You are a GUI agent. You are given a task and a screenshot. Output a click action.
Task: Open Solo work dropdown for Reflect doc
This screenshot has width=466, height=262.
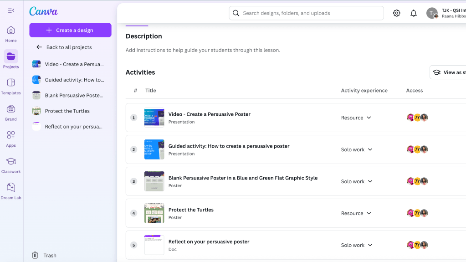click(x=357, y=245)
